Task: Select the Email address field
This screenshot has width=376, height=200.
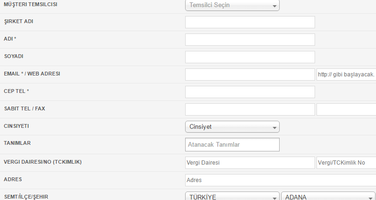Action: 250,75
